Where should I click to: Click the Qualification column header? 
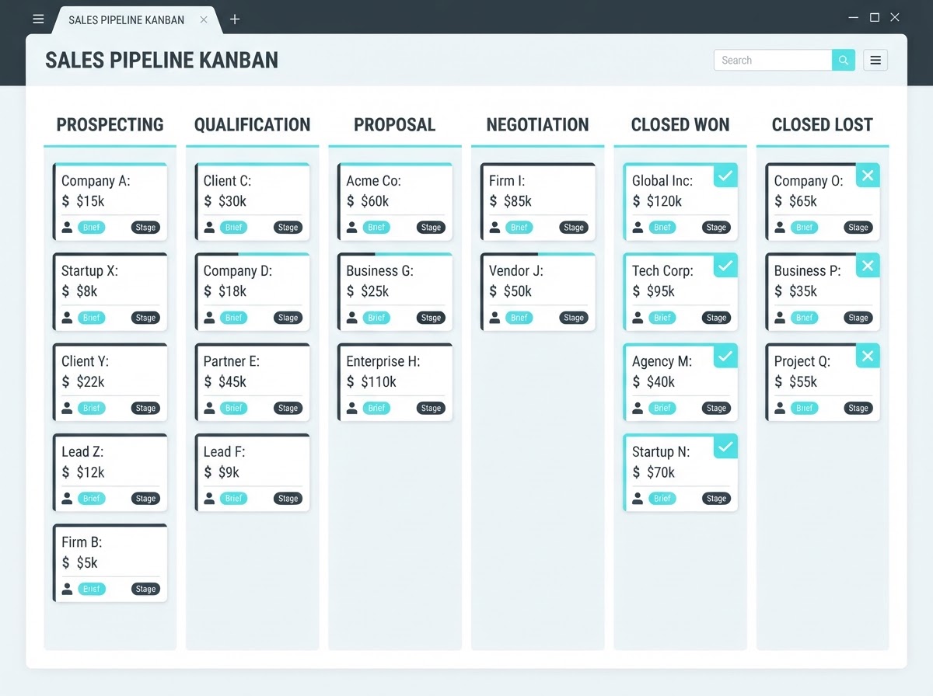(252, 124)
